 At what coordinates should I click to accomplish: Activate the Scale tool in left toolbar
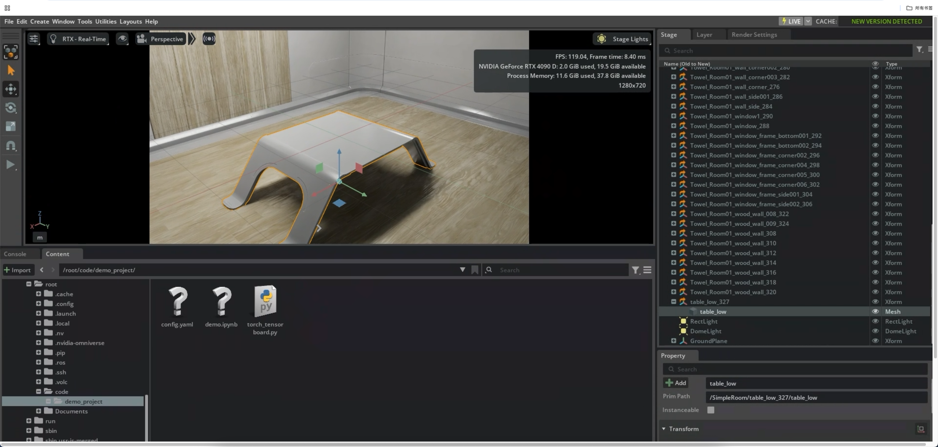[x=11, y=126]
